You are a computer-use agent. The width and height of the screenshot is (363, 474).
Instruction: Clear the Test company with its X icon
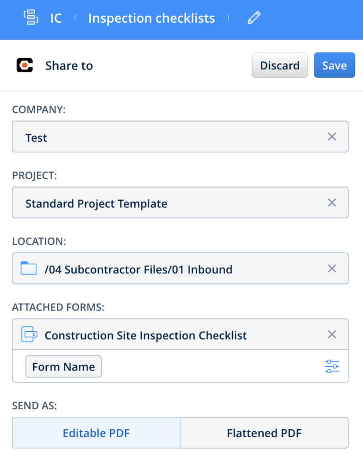[332, 137]
